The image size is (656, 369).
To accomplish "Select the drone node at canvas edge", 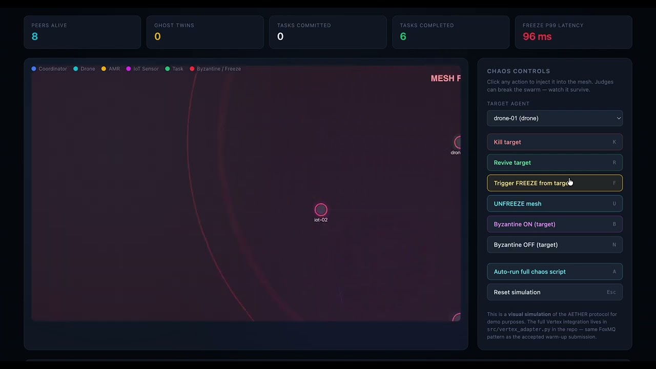I will (x=457, y=142).
